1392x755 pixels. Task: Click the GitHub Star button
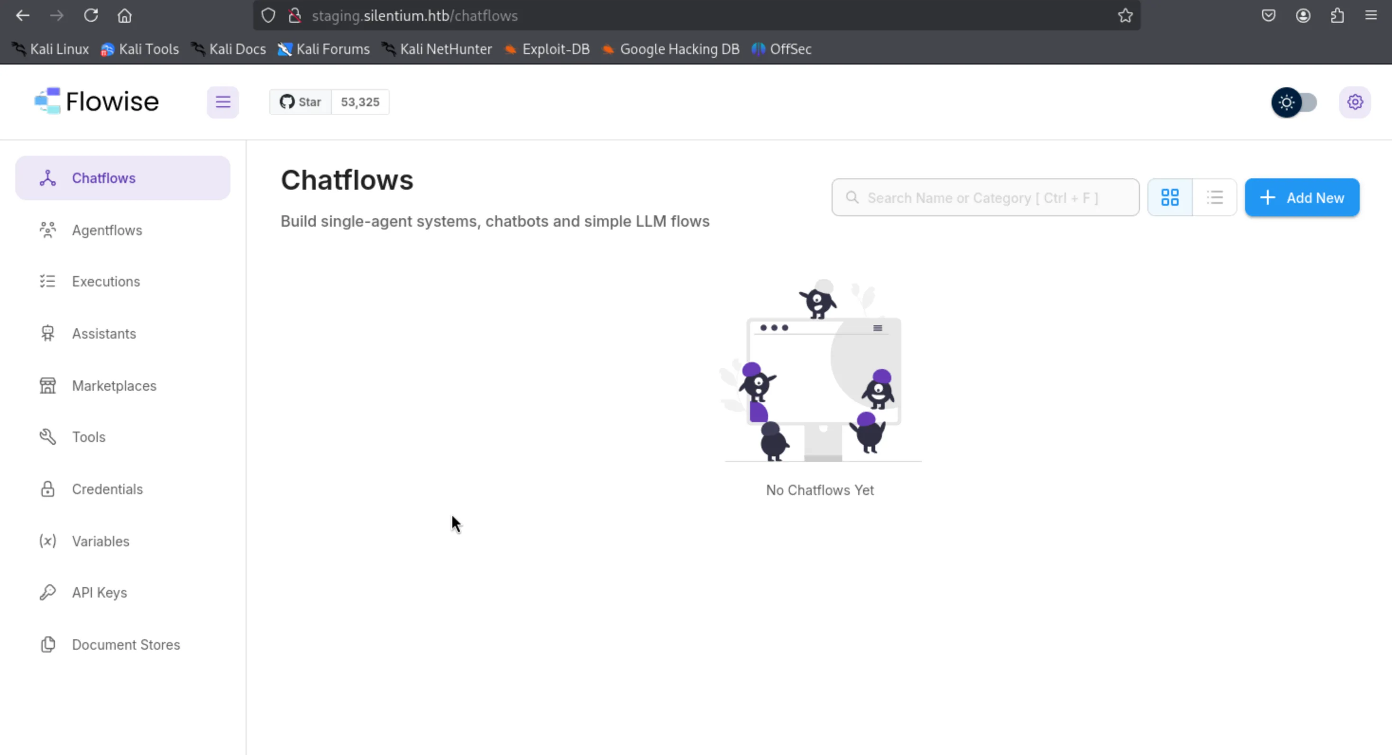coord(301,102)
